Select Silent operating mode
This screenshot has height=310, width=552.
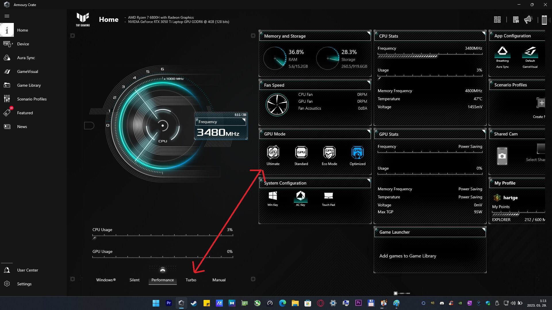[x=134, y=280]
